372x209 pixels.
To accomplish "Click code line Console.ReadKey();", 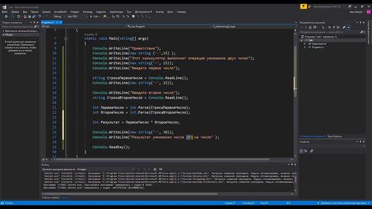I will tap(111, 147).
